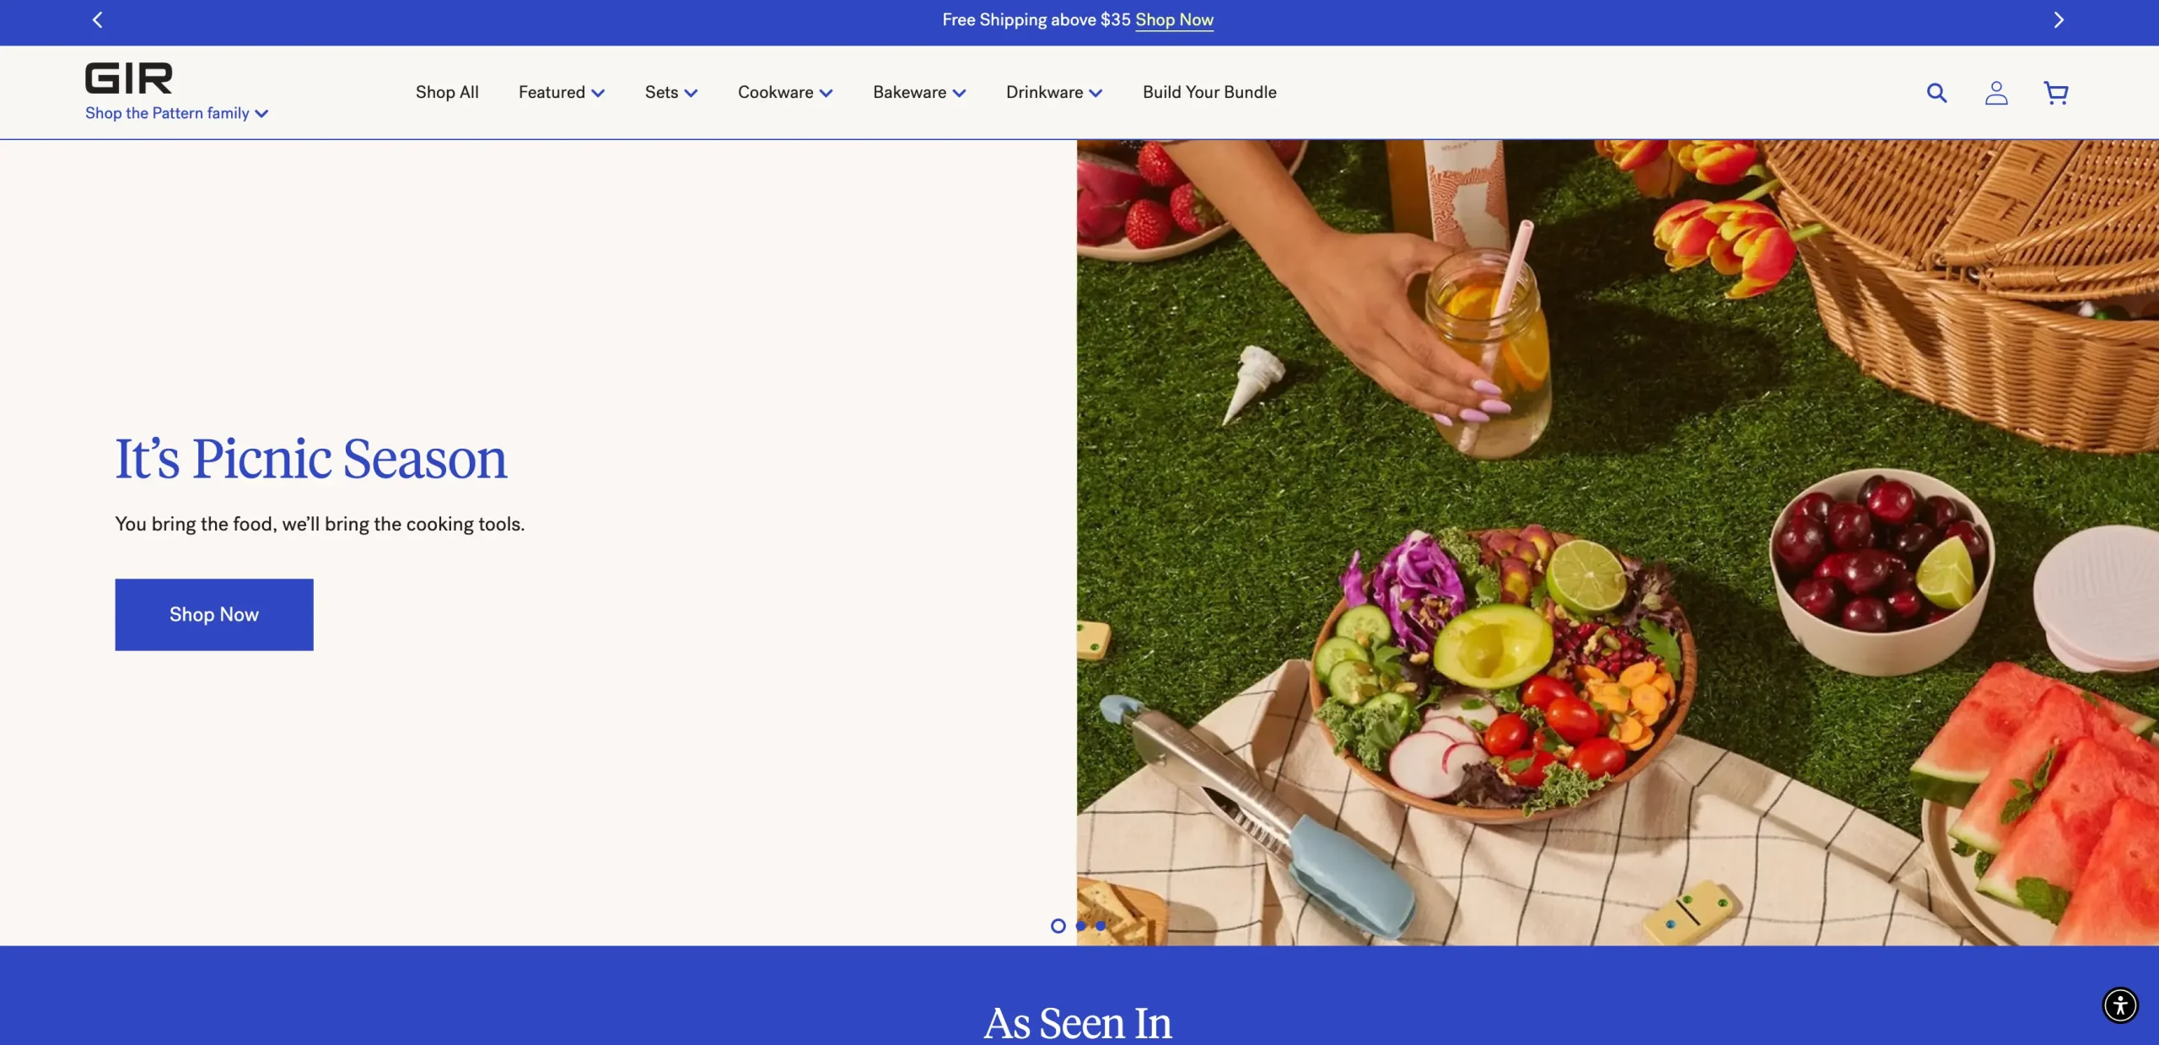2159x1045 pixels.
Task: Open the search magnifier icon
Action: [1936, 93]
